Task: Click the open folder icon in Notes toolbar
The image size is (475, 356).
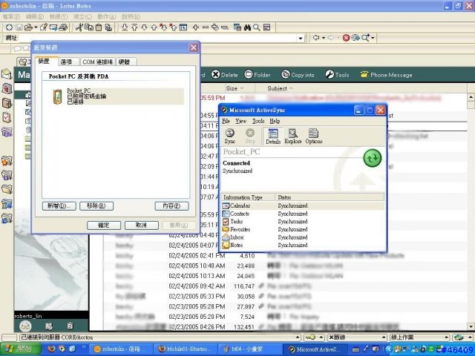Action: click(x=28, y=27)
